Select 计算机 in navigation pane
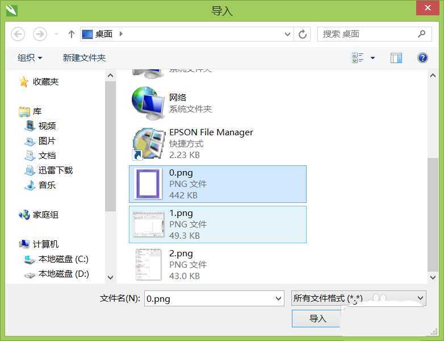This screenshot has width=444, height=341. (45, 244)
